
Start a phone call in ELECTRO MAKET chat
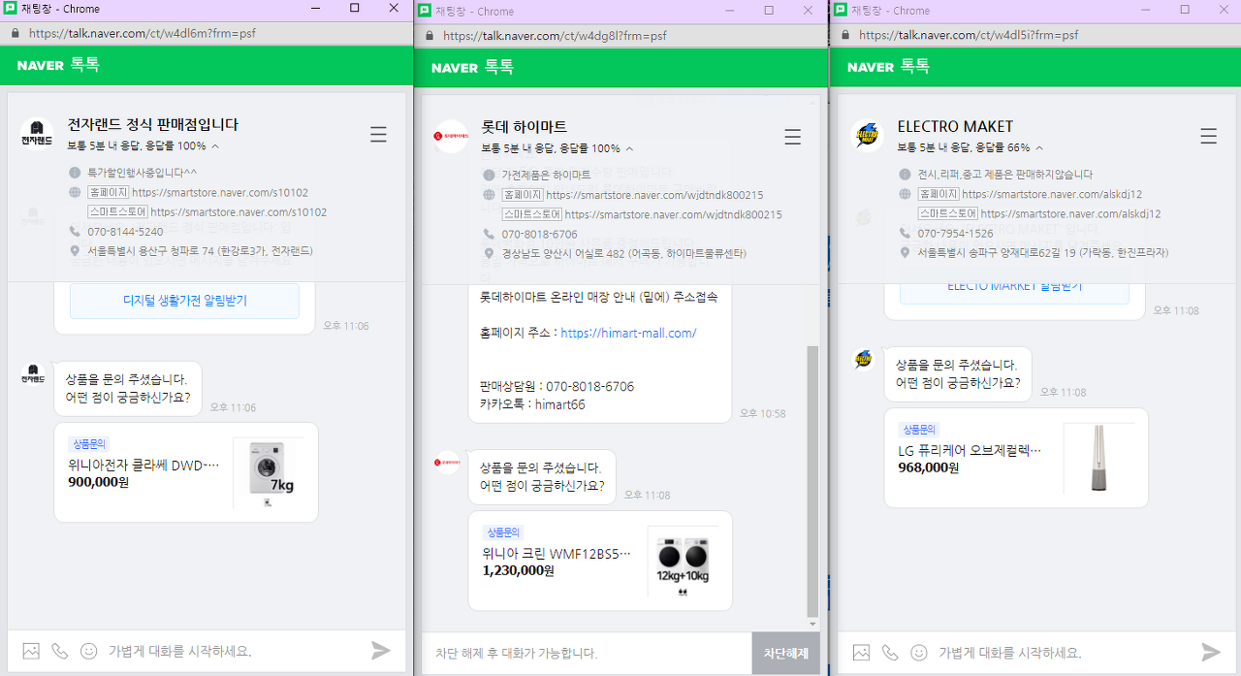click(890, 652)
